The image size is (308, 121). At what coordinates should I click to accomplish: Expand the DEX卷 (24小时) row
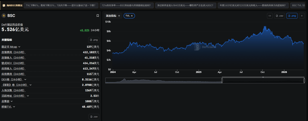[25, 80]
